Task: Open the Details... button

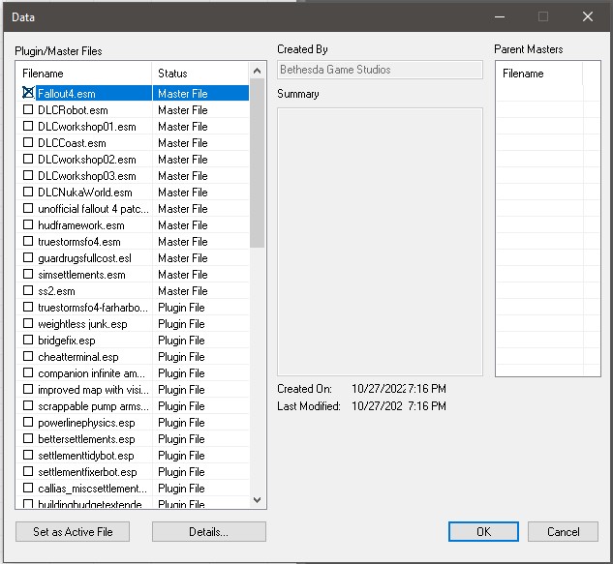Action: (209, 531)
